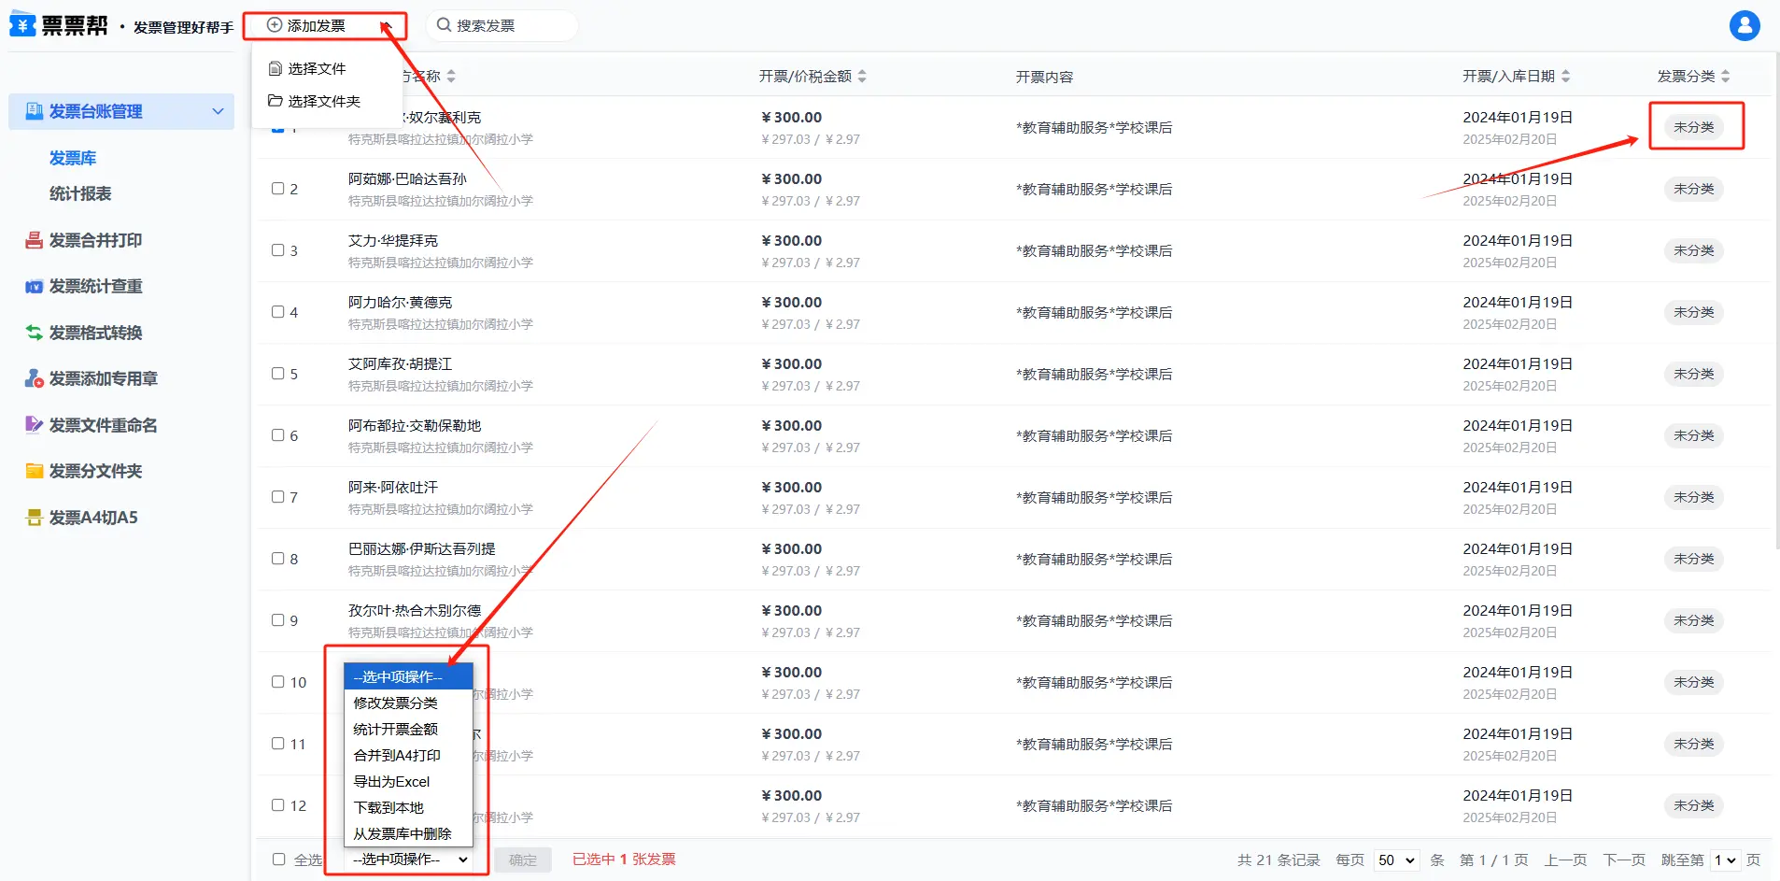Open 发票合并打印 from the sidebar
The width and height of the screenshot is (1780, 881).
coord(94,240)
